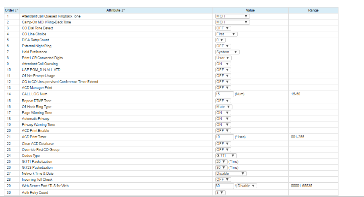
Task: Click the Web Server Port input field
Action: (224, 186)
